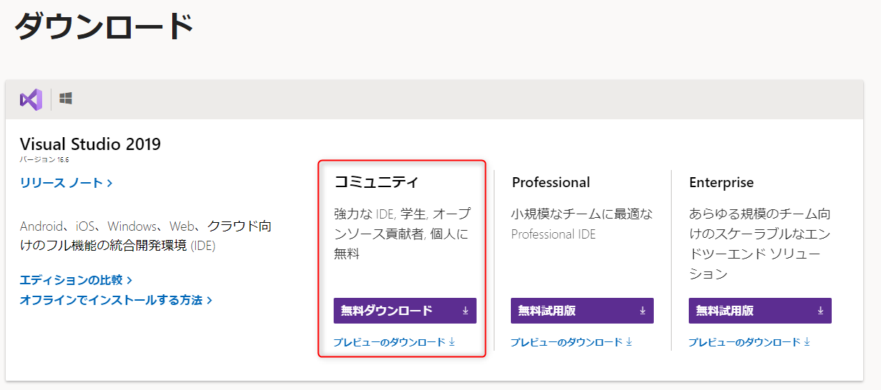Click the あらゆる規模のチーム向け description text
The image size is (881, 390).
click(760, 244)
